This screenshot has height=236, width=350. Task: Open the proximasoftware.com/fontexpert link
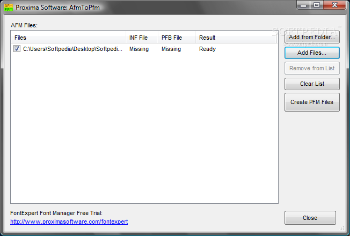click(x=69, y=222)
